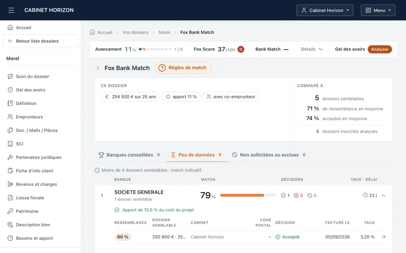Click the 200 800 € dossier semblable cell
Image resolution: width=406 pixels, height=253 pixels.
[169, 237]
